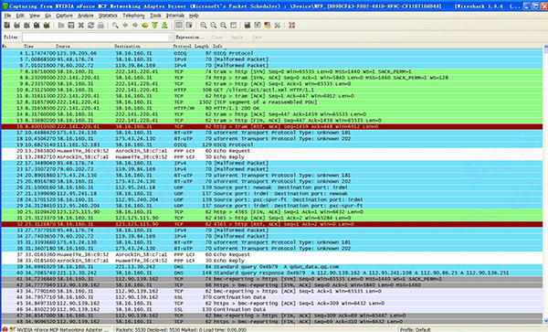Toggle packet list colorize button

[179, 26]
